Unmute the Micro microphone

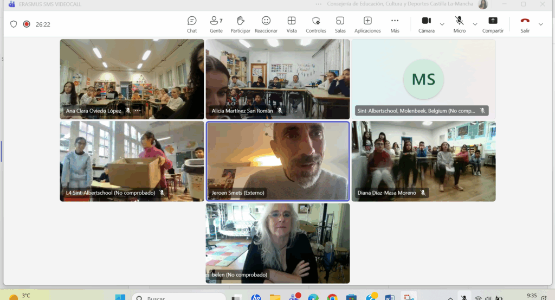tap(460, 24)
